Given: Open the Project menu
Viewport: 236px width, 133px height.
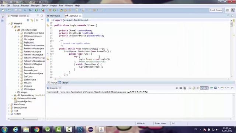Looking at the screenshot, I should click(53, 6).
